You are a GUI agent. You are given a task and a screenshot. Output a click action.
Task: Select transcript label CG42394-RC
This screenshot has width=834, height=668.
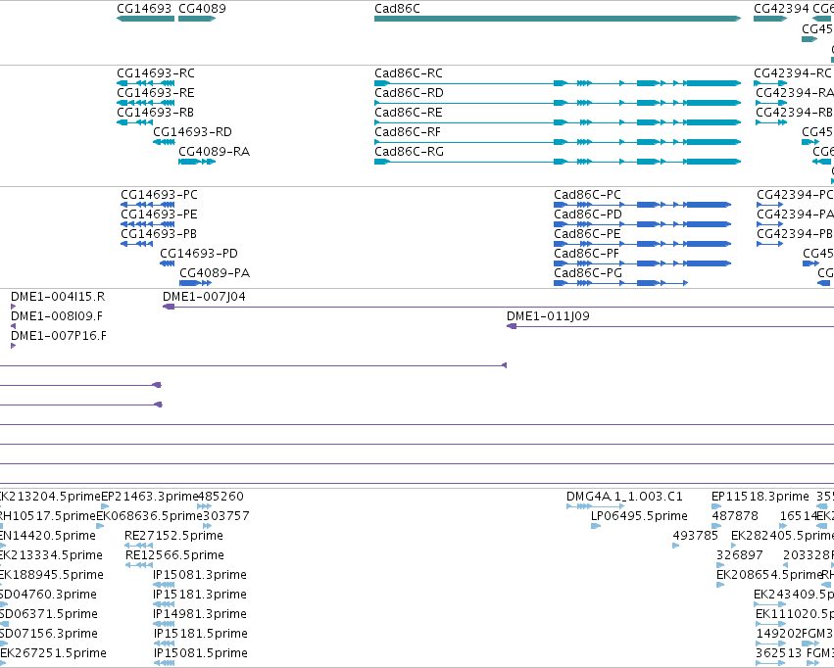[x=793, y=73]
